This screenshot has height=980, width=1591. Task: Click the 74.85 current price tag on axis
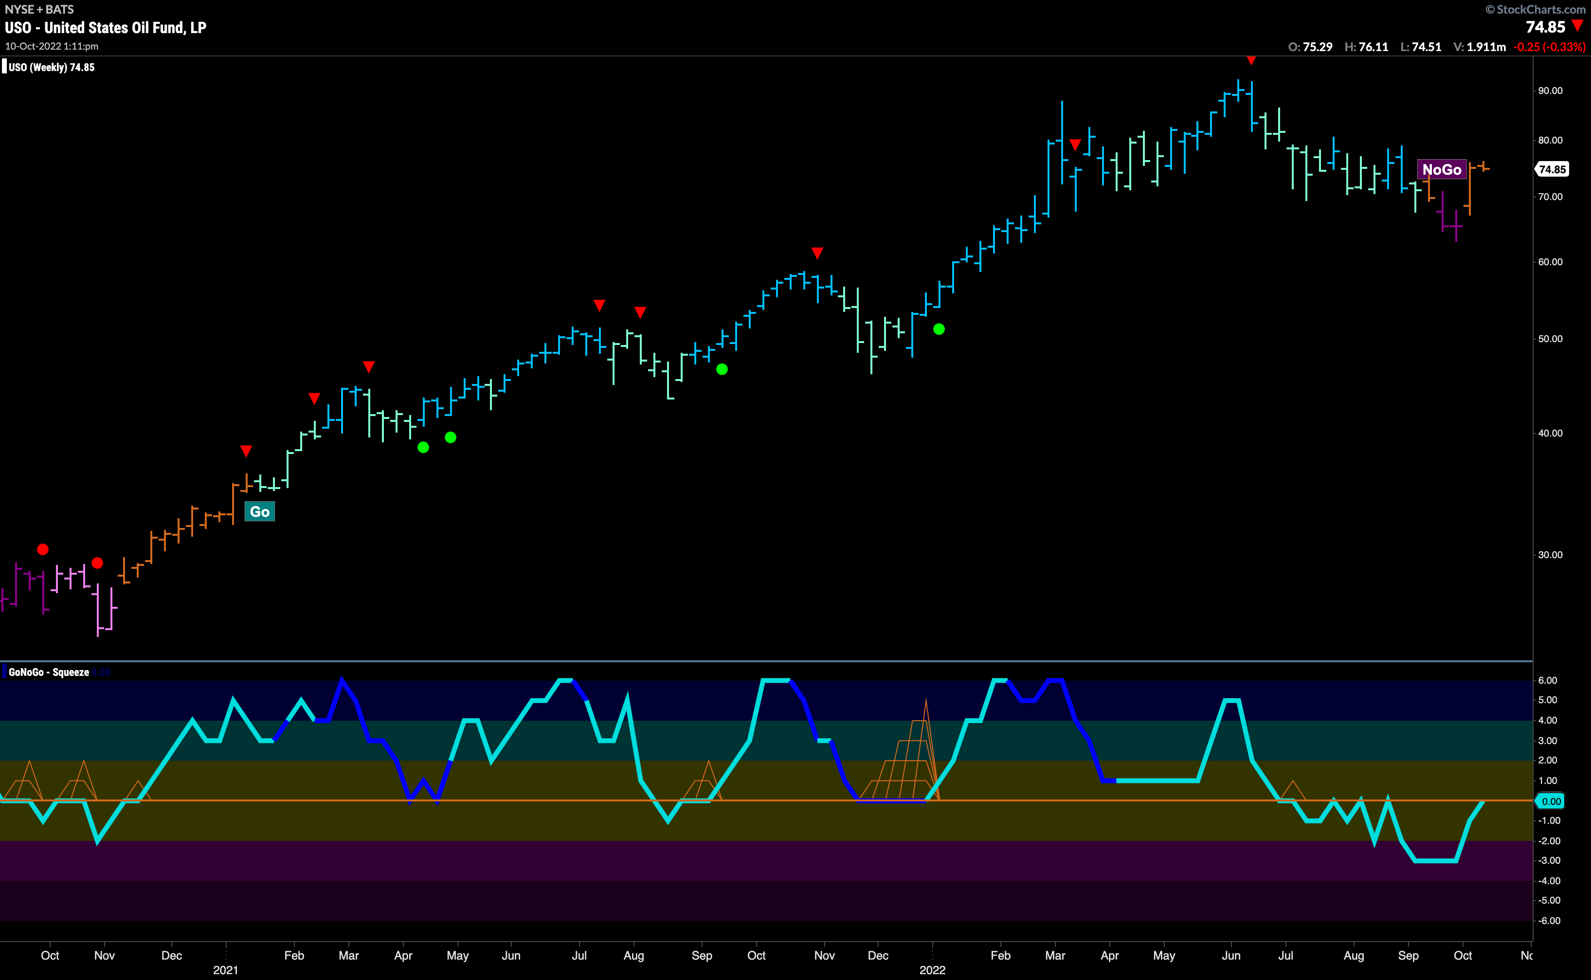1552,169
